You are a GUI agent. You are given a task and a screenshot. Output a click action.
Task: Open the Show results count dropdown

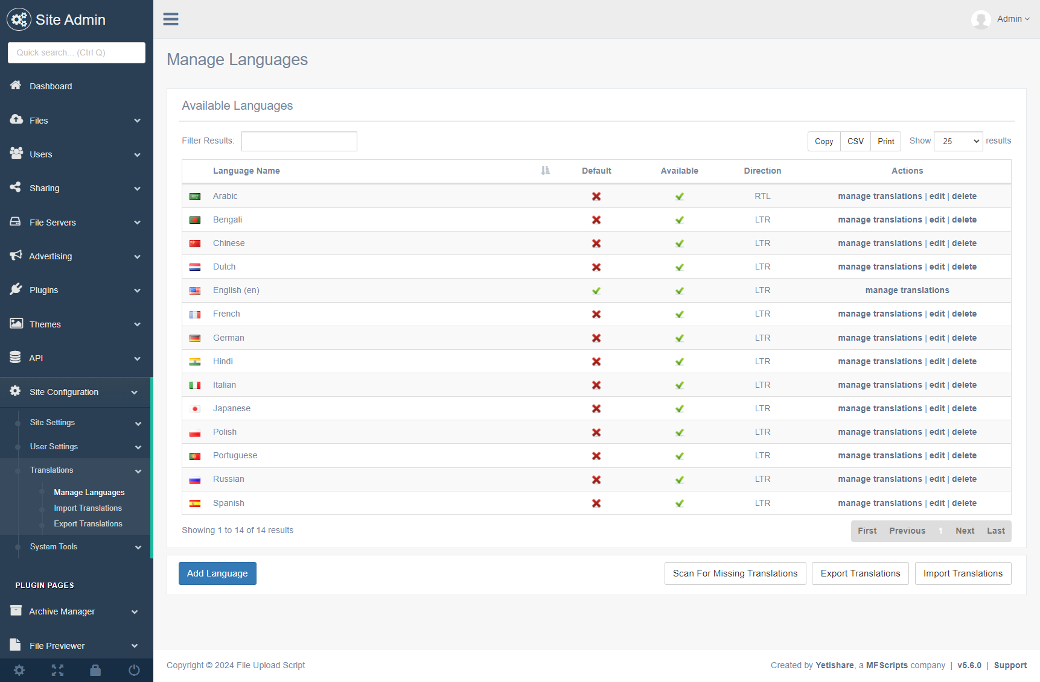pyautogui.click(x=957, y=141)
